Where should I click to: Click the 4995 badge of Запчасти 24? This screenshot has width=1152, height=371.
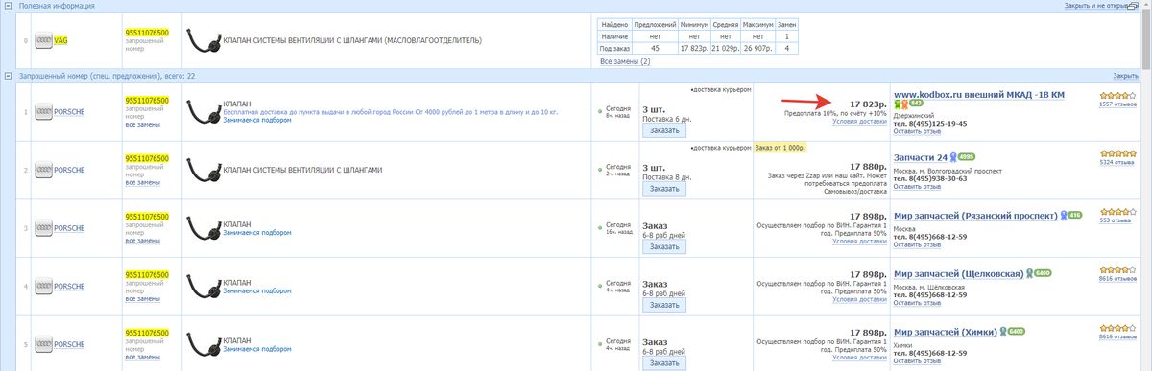point(966,156)
